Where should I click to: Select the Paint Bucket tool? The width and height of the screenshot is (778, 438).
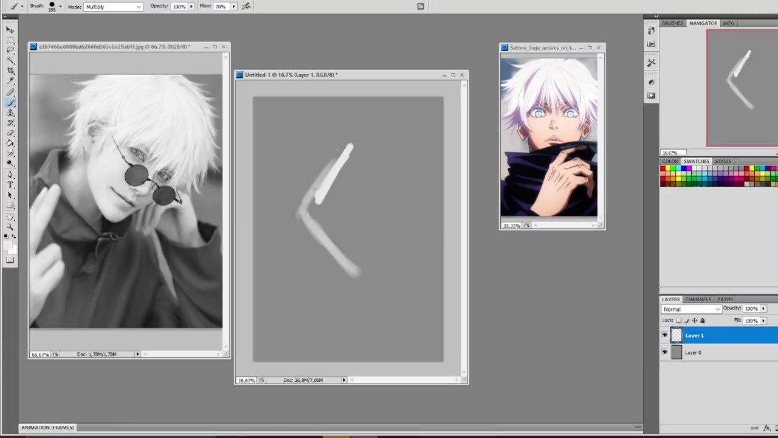pyautogui.click(x=10, y=144)
